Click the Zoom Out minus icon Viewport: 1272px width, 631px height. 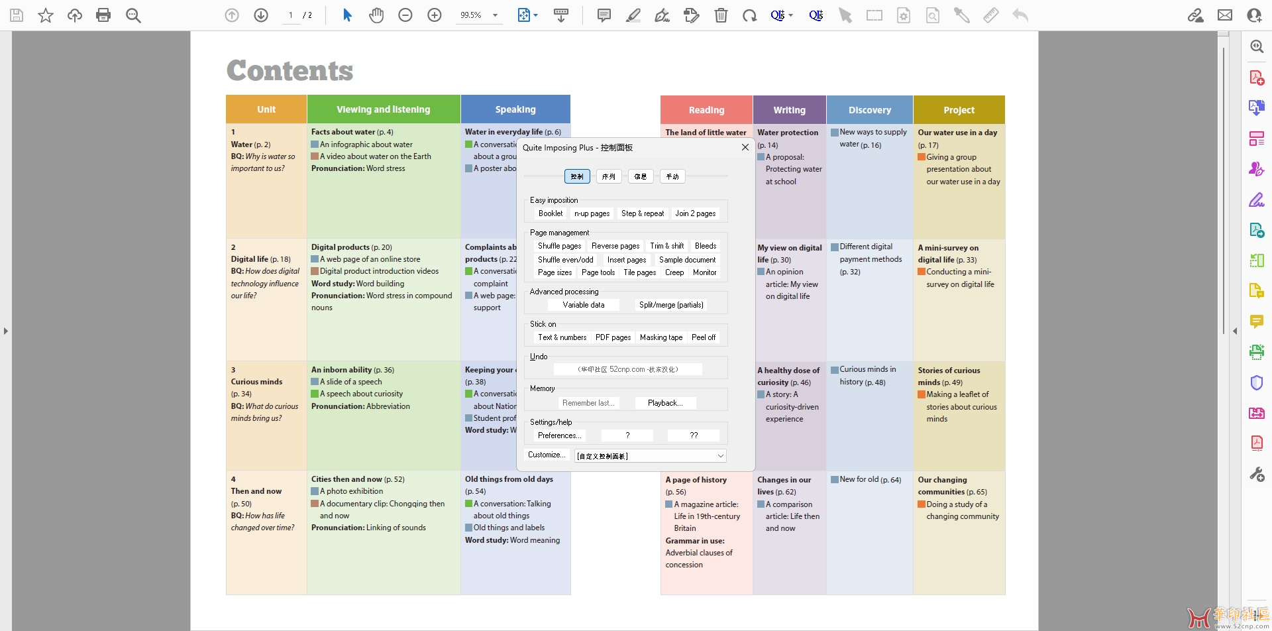point(405,15)
